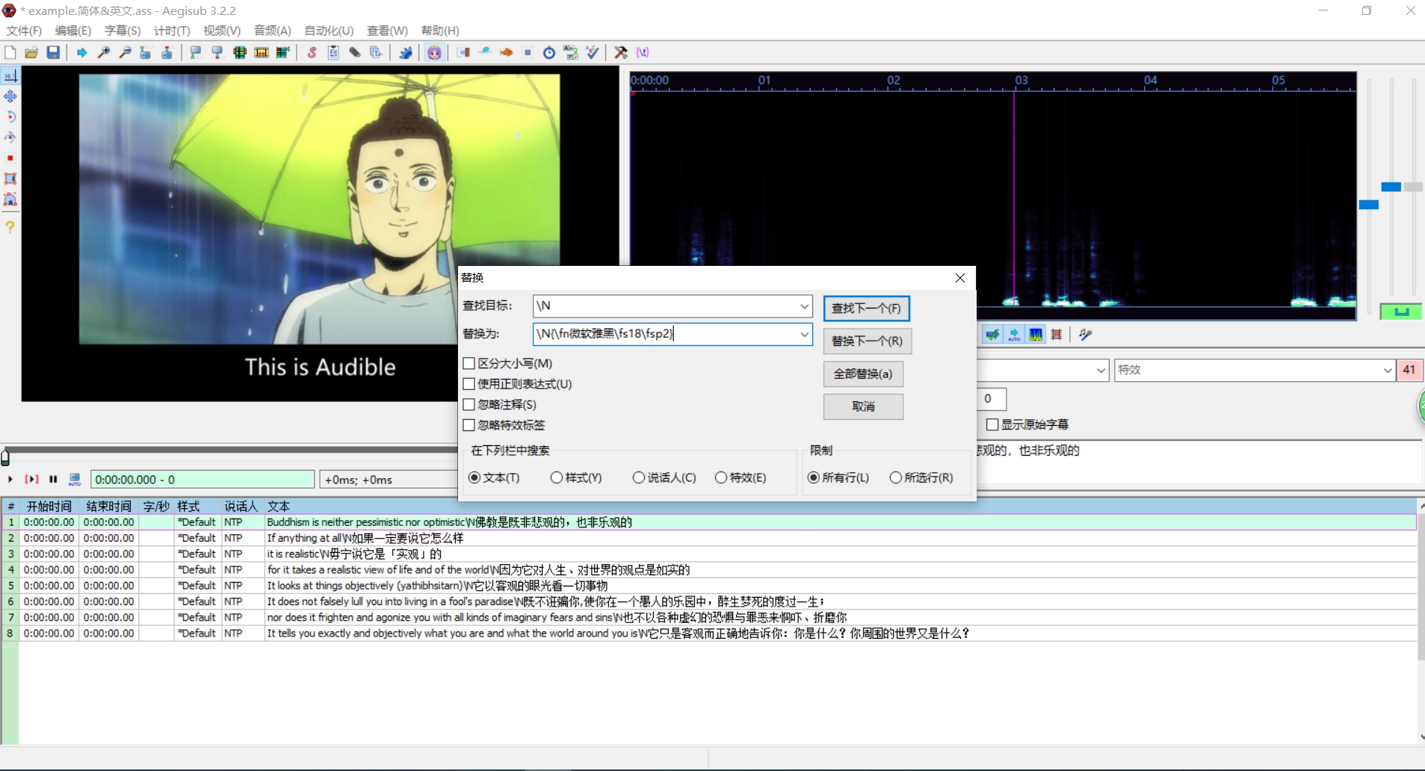Toggle karaoke mode microphone icon
The image size is (1425, 771).
(1086, 335)
